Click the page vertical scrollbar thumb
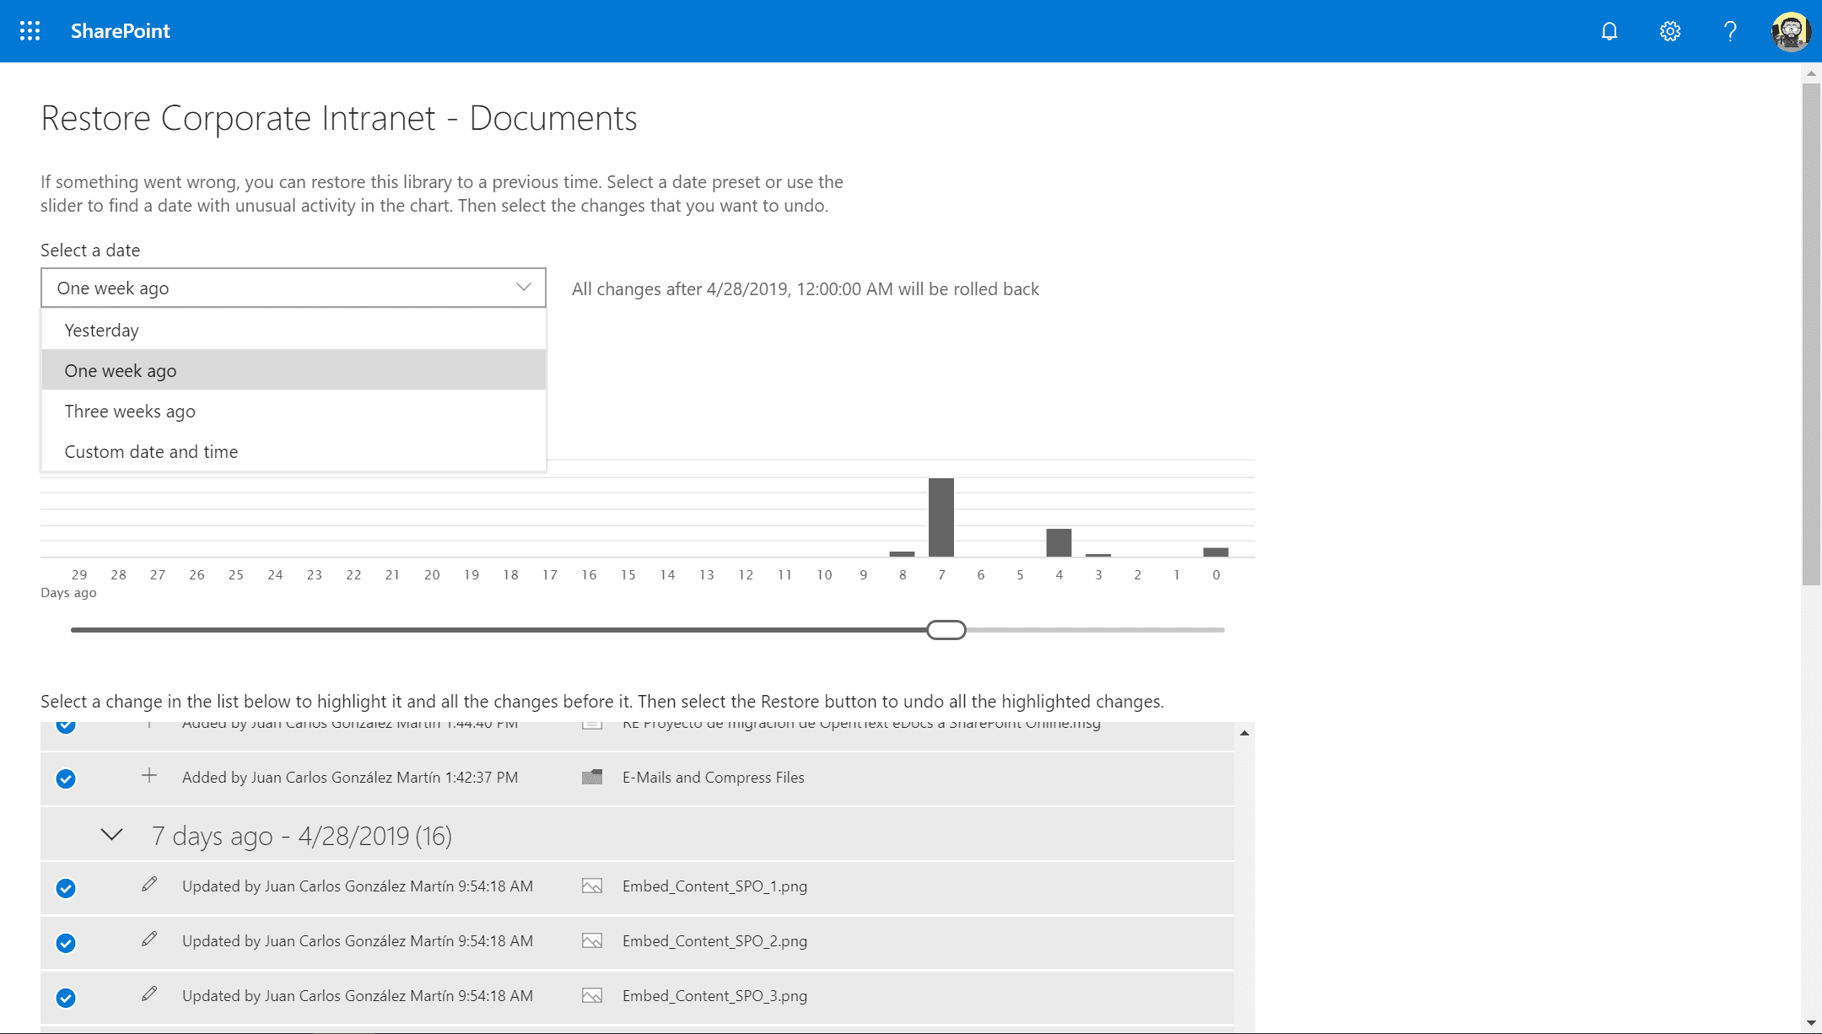Image resolution: width=1822 pixels, height=1034 pixels. click(1811, 334)
